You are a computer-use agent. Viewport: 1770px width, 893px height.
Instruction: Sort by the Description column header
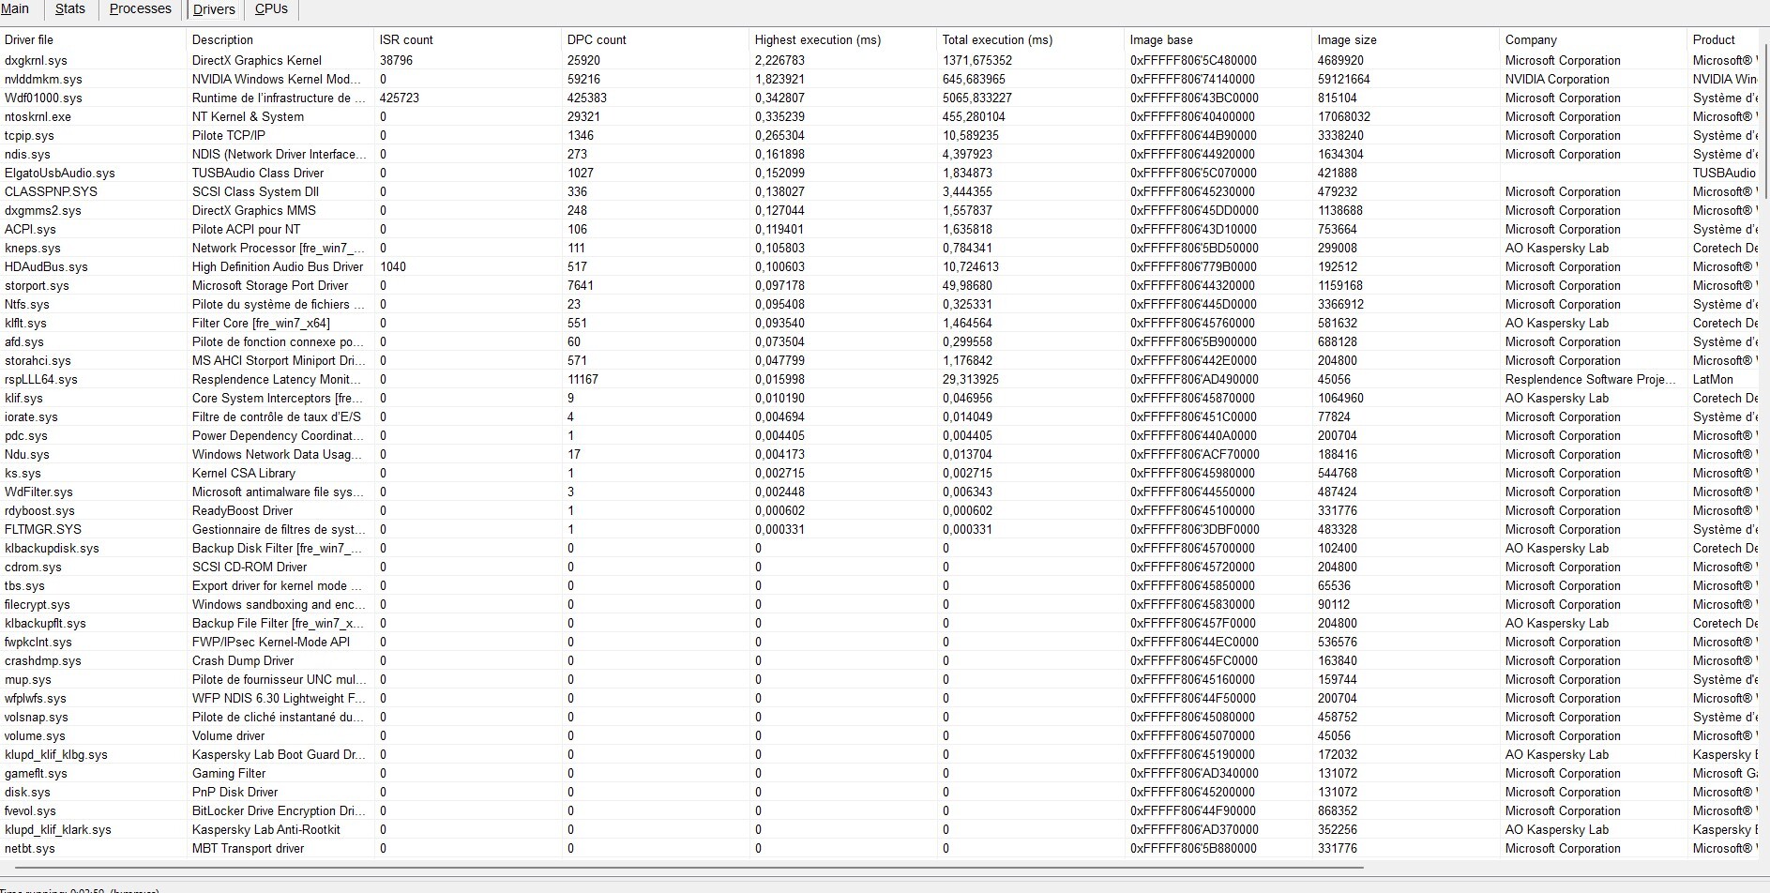point(280,39)
